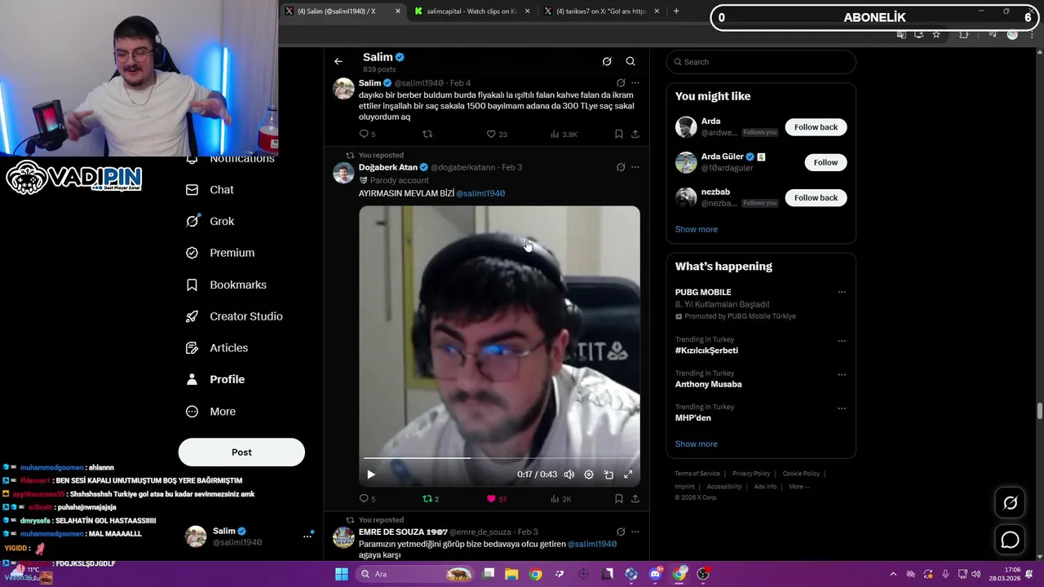Screen dimensions: 1044x587
Task: Open floating Grok button
Action: 1010,503
